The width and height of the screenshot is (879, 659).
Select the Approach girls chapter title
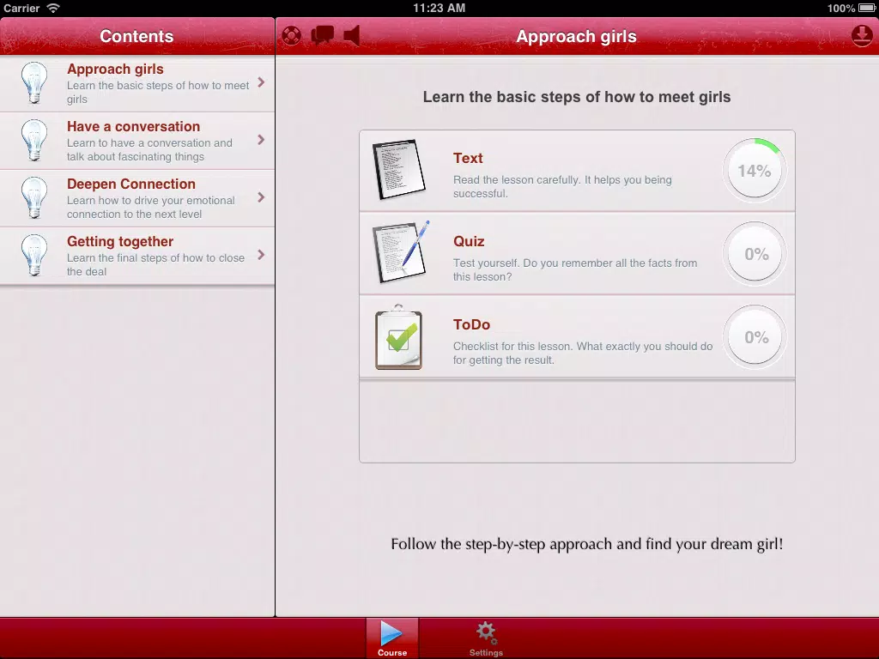coord(115,69)
